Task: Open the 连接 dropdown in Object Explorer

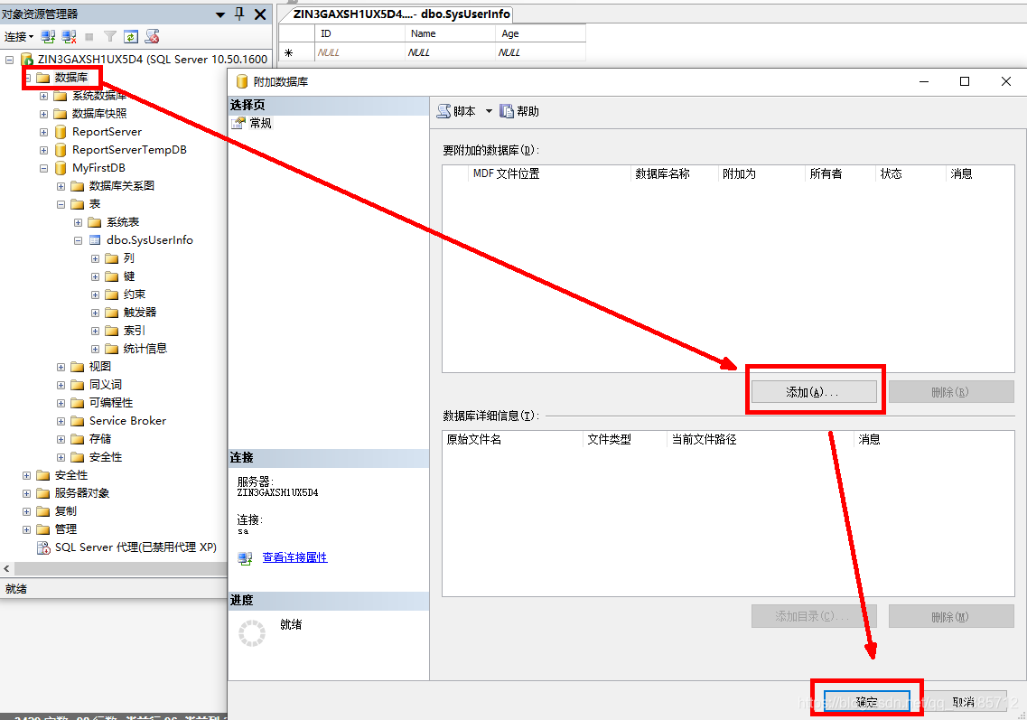Action: (x=20, y=37)
